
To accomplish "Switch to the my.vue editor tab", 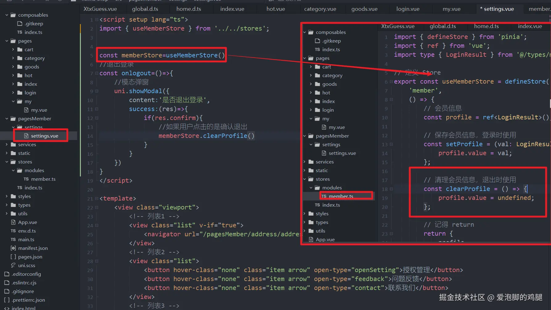I will click(452, 9).
